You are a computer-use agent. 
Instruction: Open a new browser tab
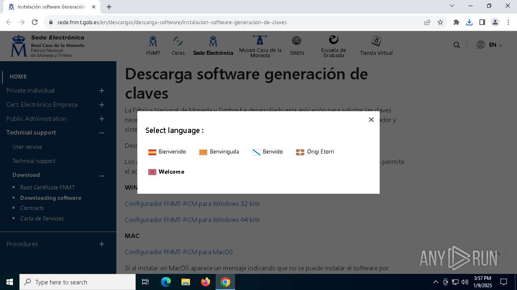coord(109,7)
